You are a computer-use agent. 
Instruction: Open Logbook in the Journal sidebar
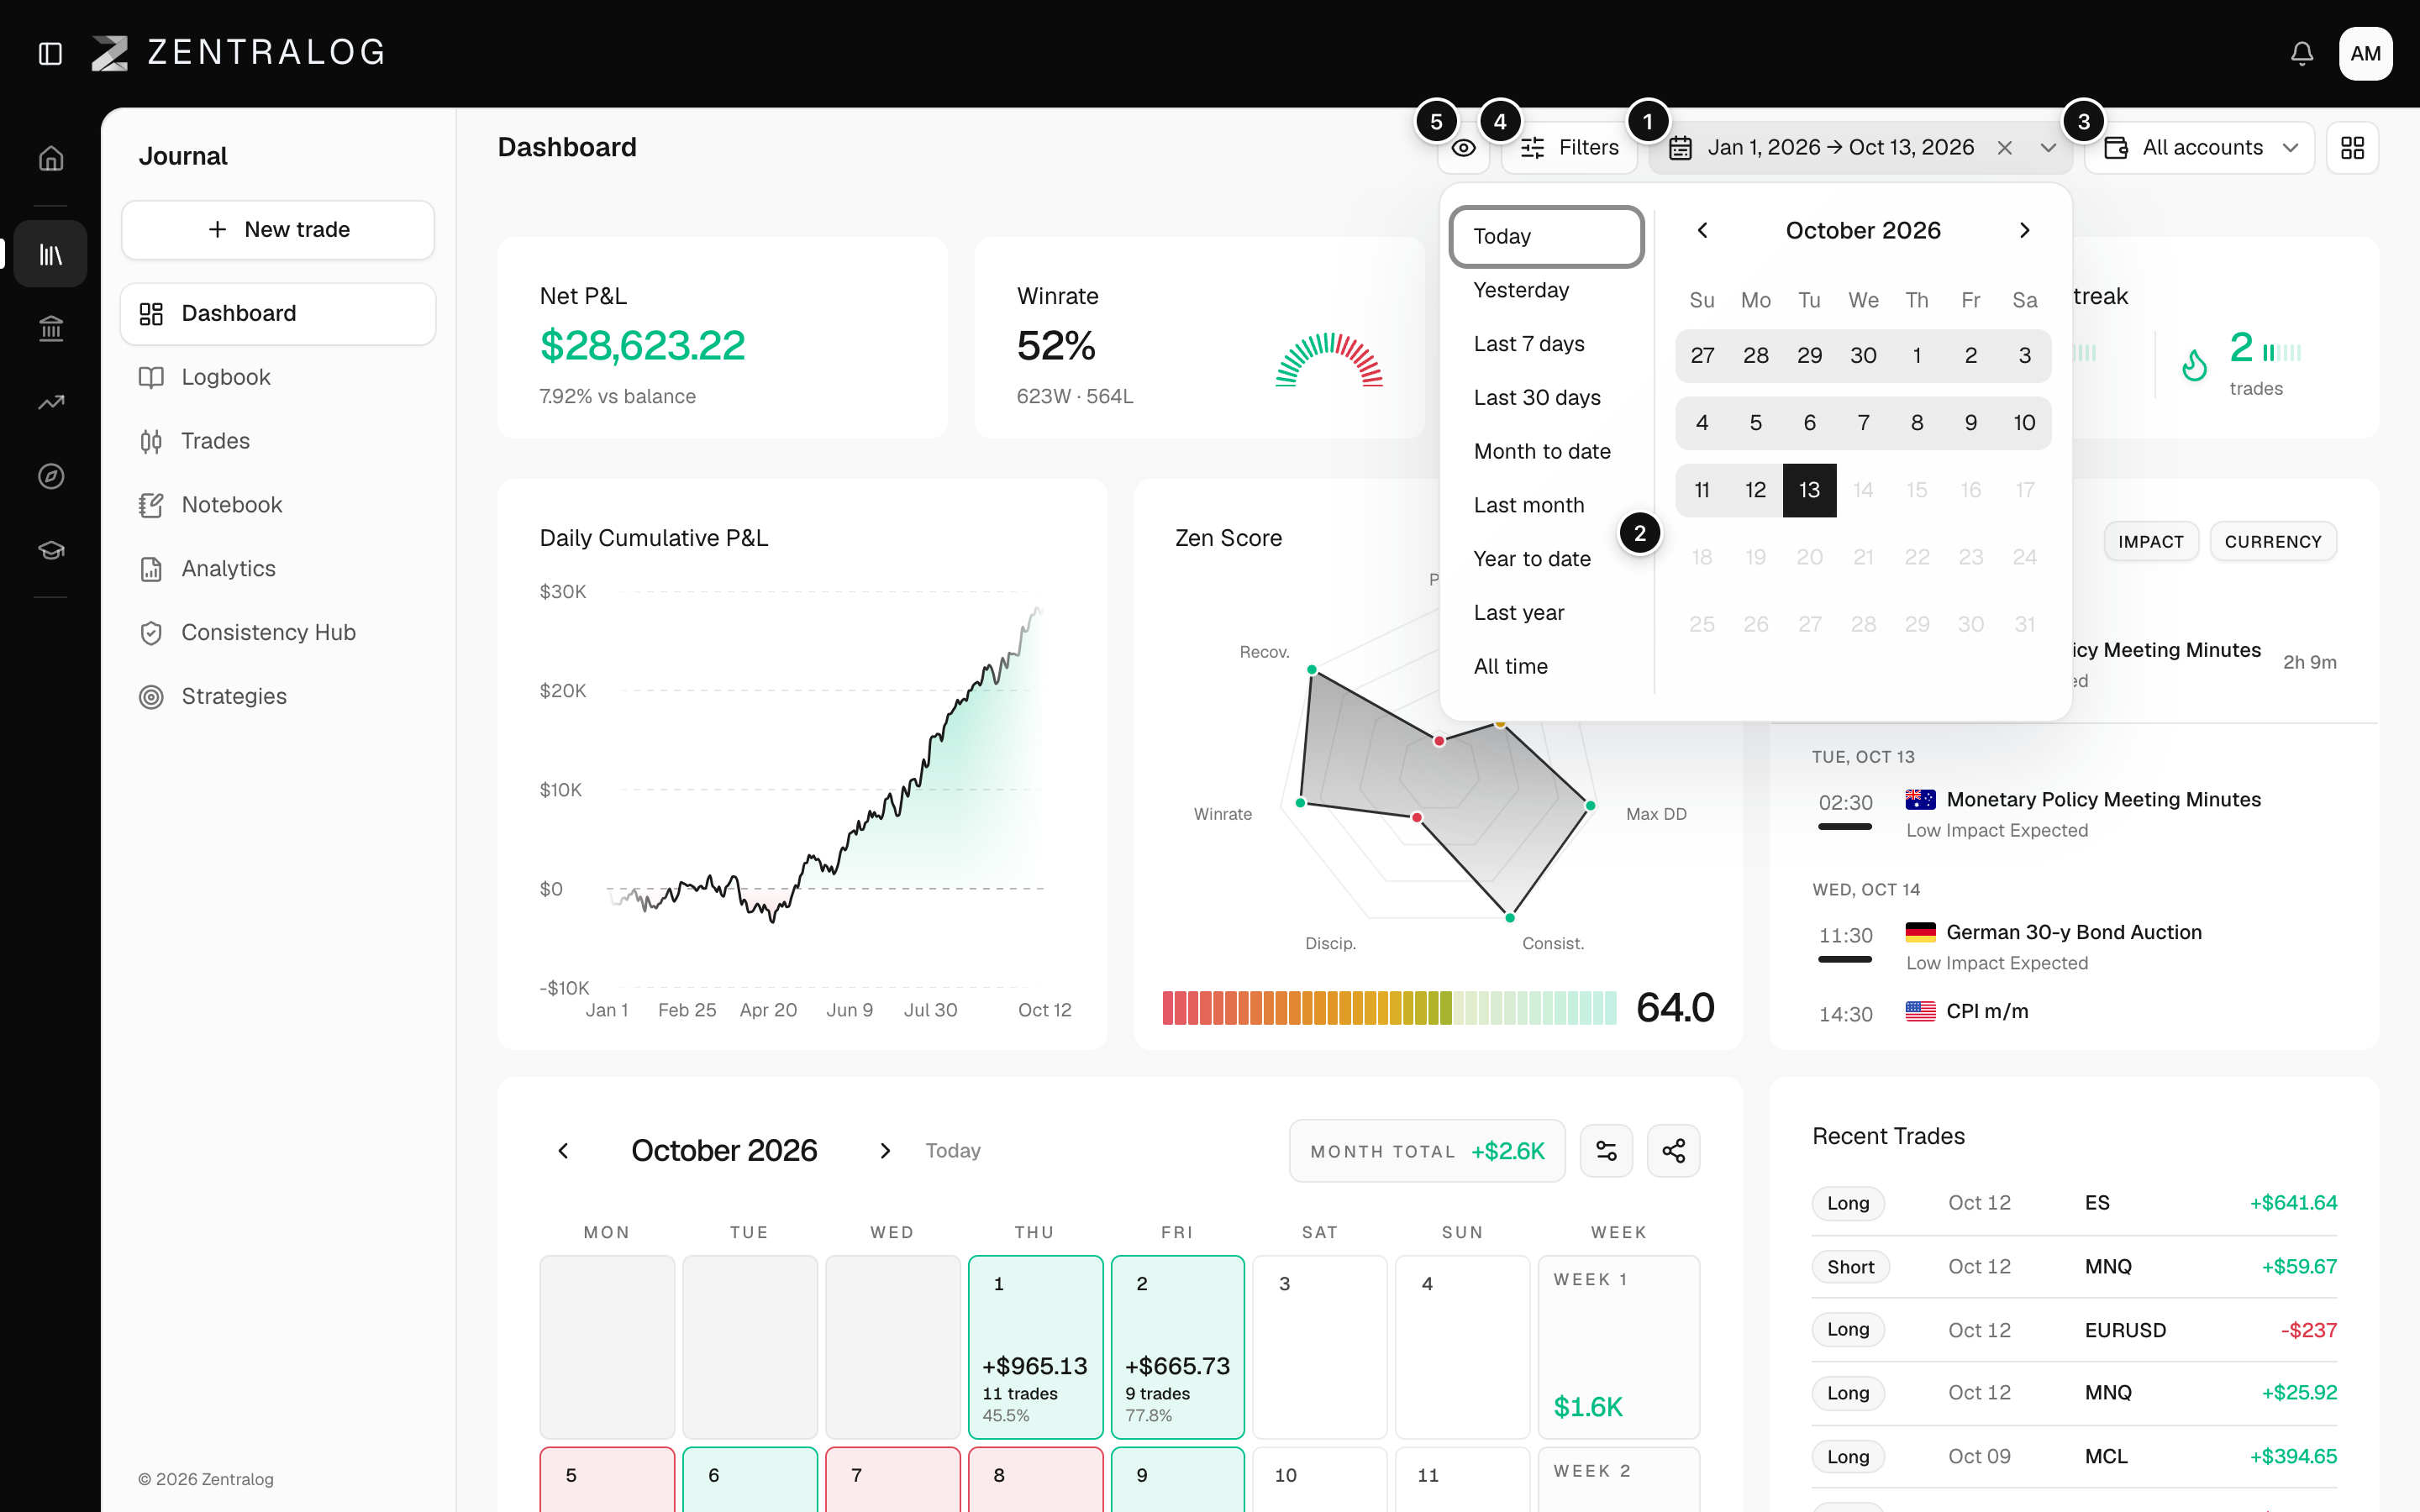point(278,377)
